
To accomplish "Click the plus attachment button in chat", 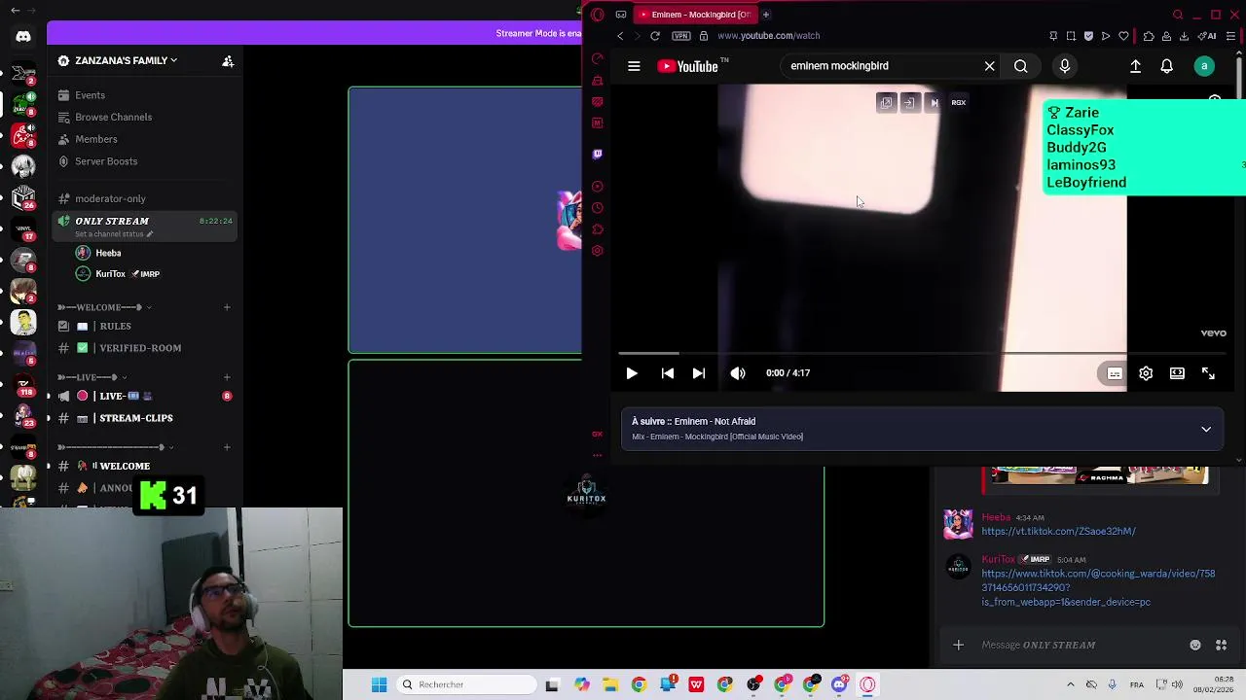I will click(958, 645).
